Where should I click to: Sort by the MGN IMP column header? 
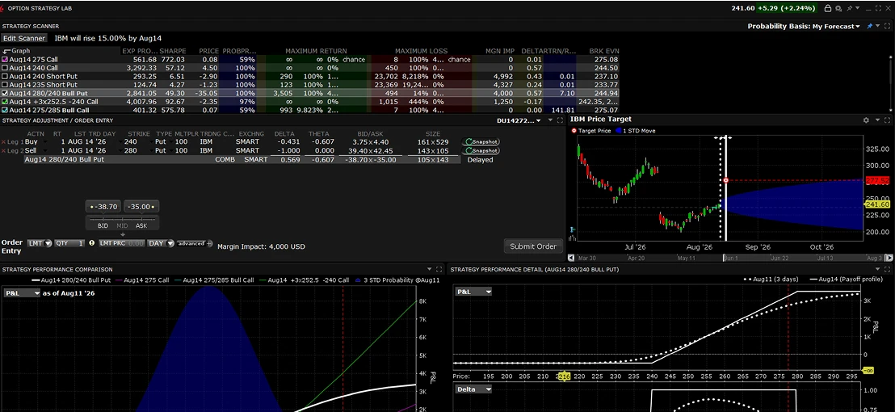point(499,52)
